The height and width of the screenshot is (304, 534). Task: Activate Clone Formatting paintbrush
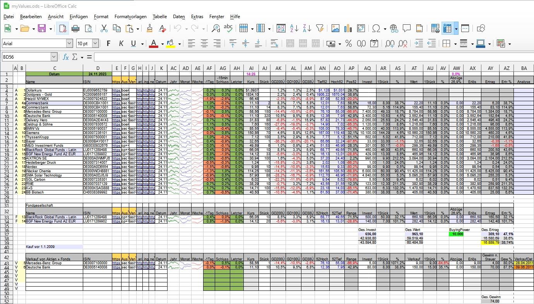(150, 28)
